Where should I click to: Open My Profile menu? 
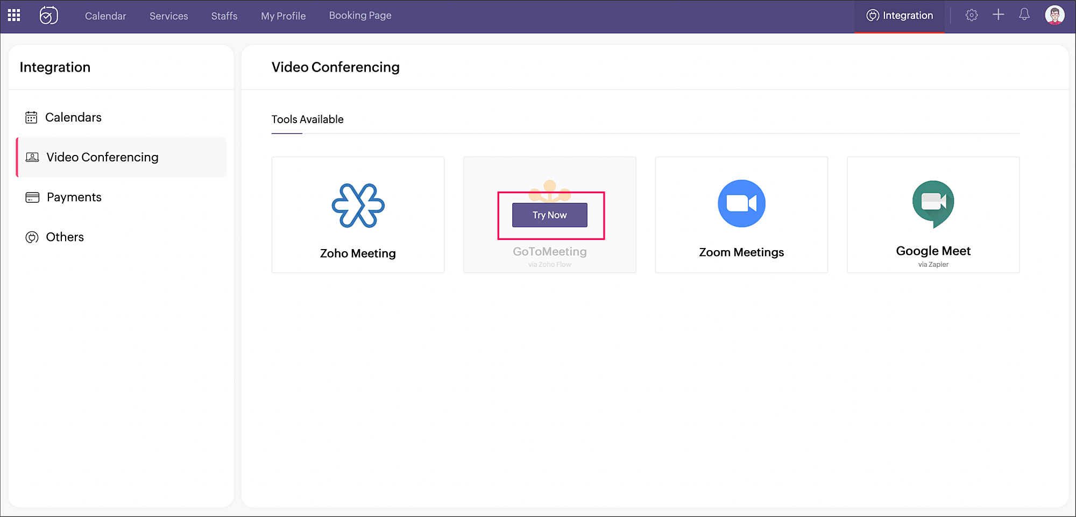point(284,16)
